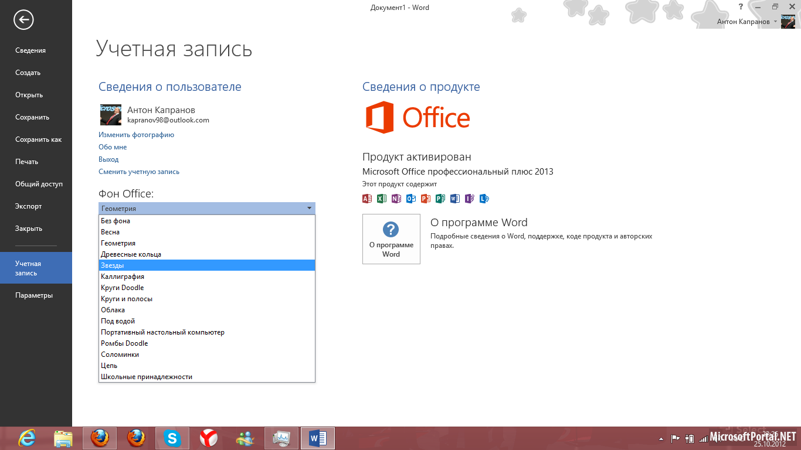Viewport: 801px width, 450px height.
Task: Open Internet Explorer from the taskbar
Action: tap(27, 438)
